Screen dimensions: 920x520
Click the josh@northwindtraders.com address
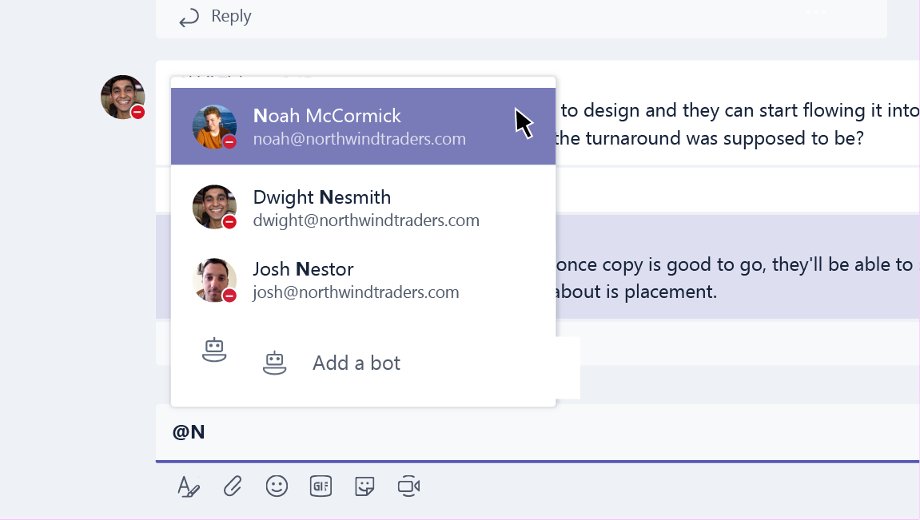pos(356,292)
